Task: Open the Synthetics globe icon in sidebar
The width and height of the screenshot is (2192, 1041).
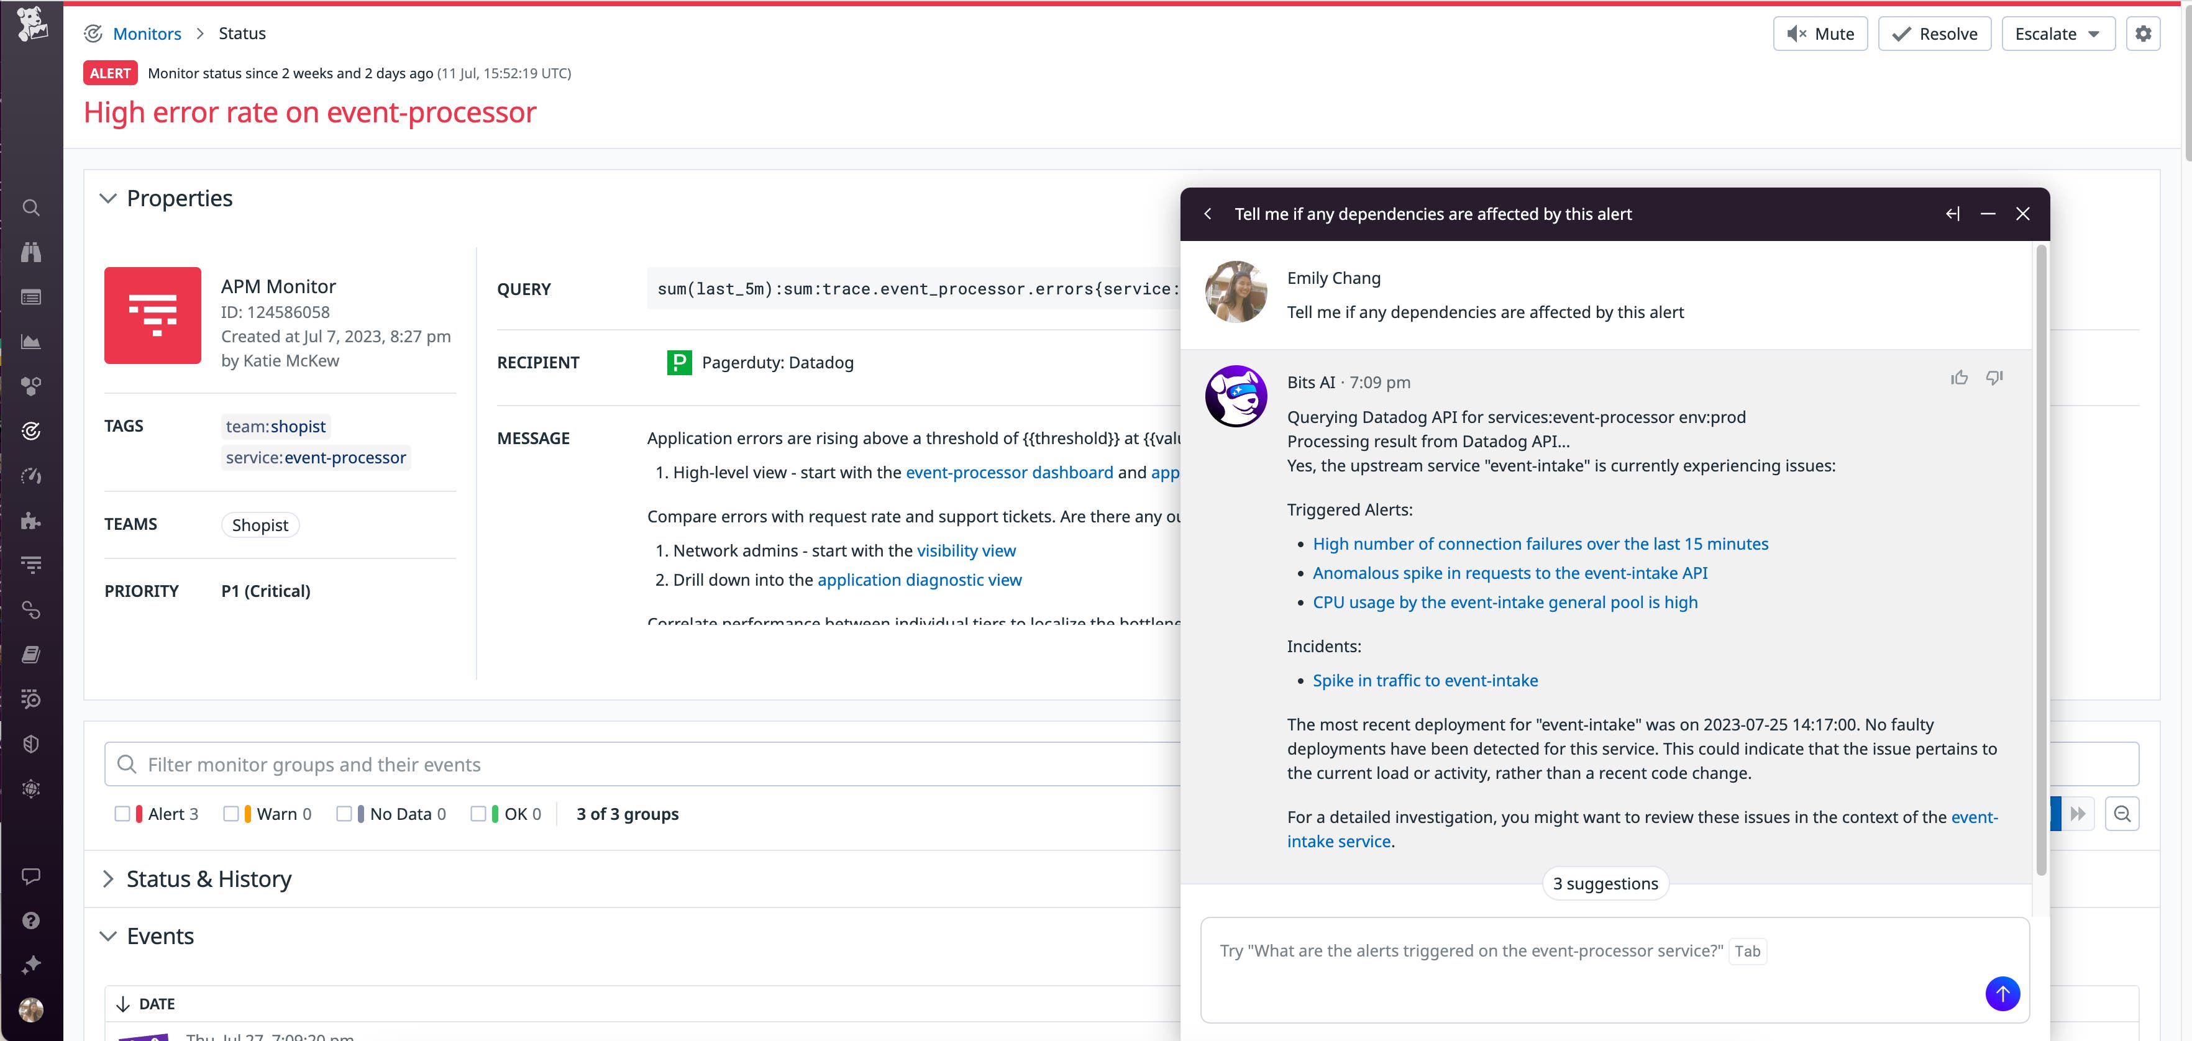Action: (30, 788)
